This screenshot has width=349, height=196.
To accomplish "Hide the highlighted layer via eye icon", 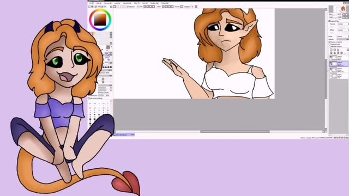I will [330, 63].
